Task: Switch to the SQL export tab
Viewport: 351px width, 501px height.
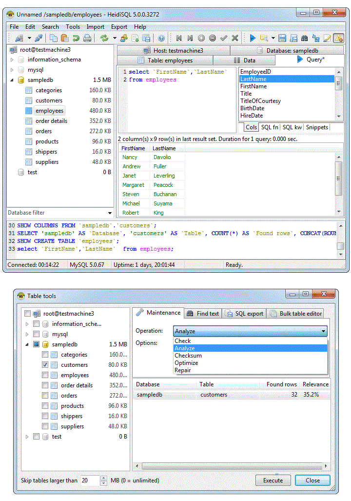Action: click(x=244, y=314)
